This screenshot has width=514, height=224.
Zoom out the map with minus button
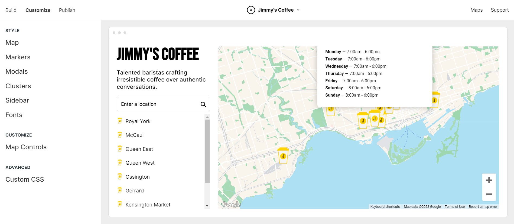[489, 194]
